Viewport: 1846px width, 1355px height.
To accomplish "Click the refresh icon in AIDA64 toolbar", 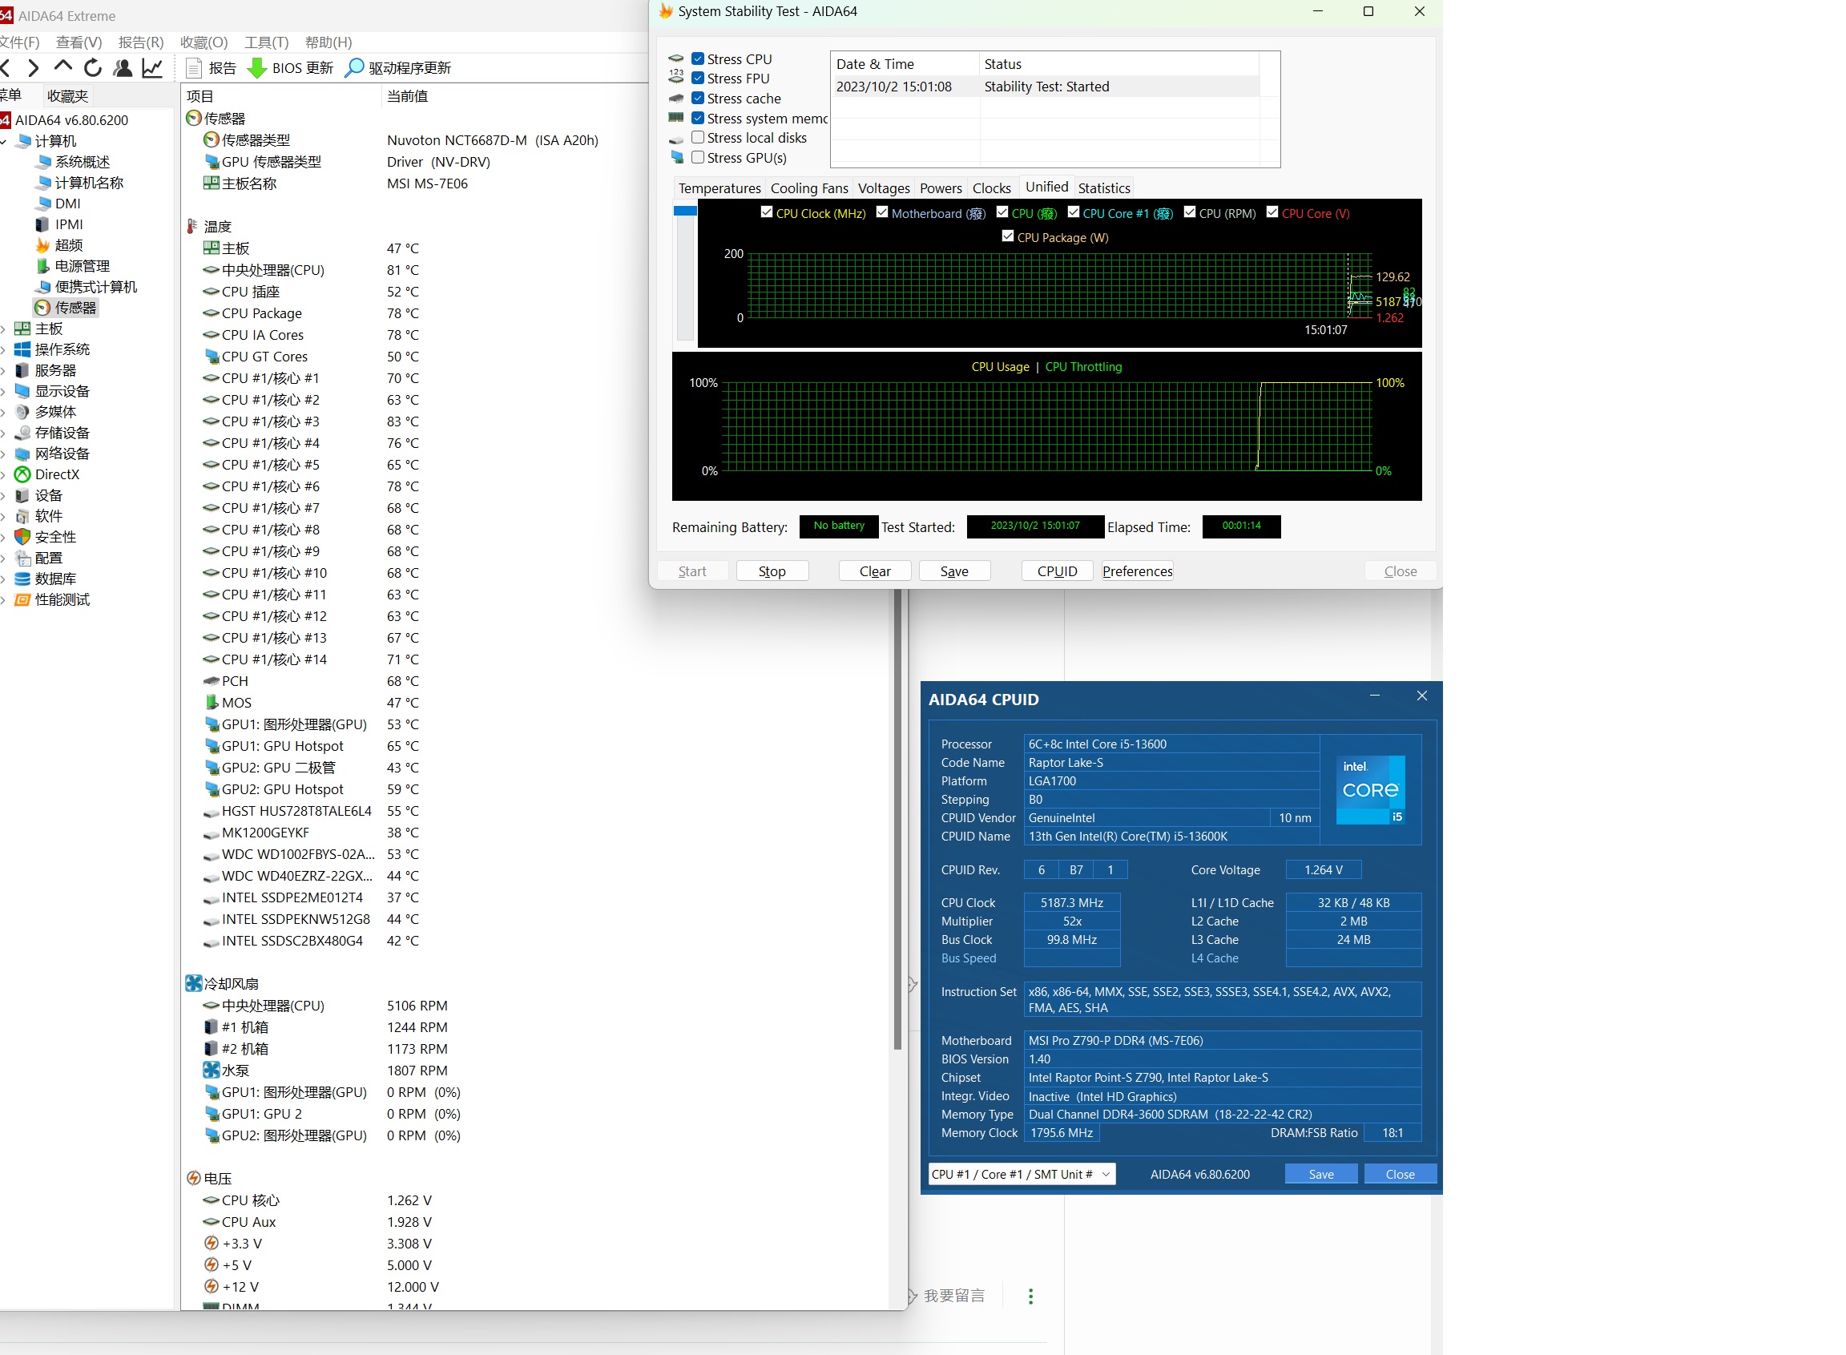I will (93, 68).
